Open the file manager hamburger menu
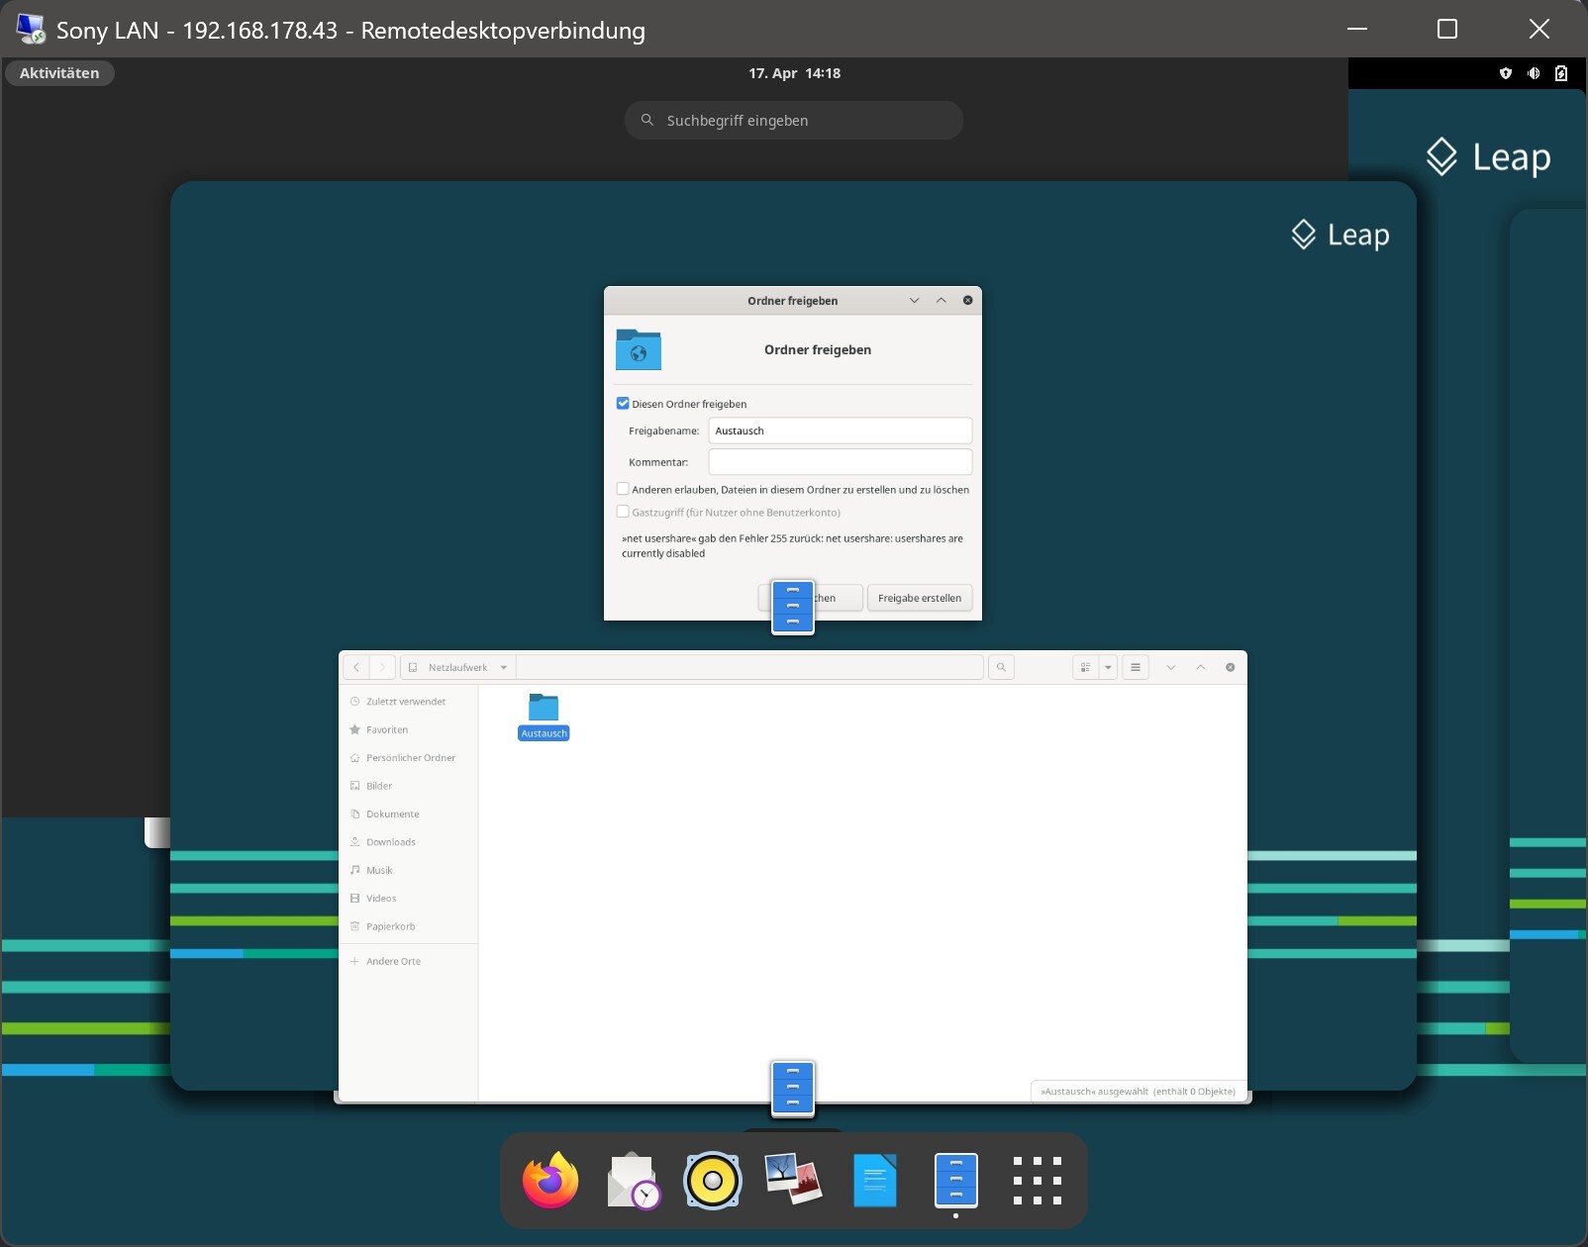This screenshot has width=1588, height=1247. 1136,668
